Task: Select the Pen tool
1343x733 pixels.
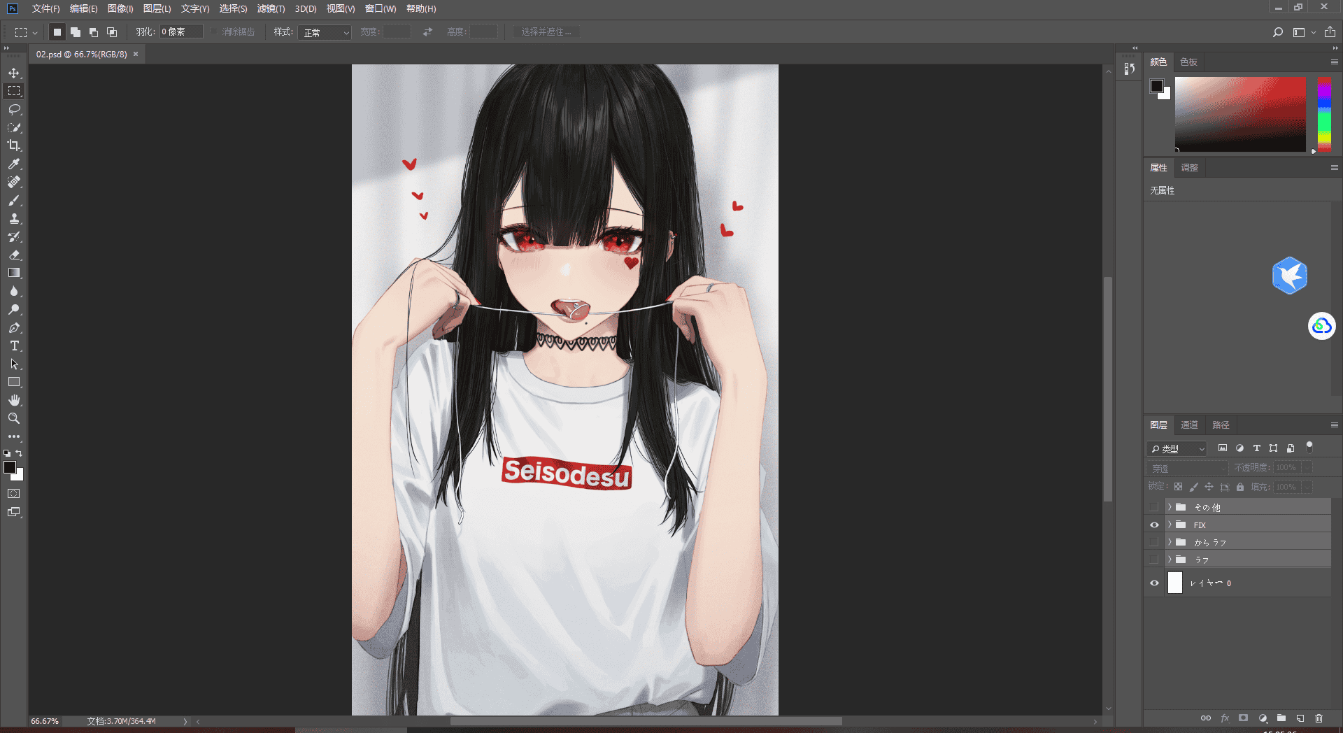Action: pyautogui.click(x=14, y=327)
